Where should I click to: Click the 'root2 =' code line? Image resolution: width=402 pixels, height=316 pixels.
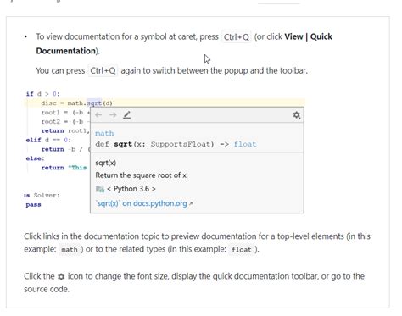coord(65,122)
